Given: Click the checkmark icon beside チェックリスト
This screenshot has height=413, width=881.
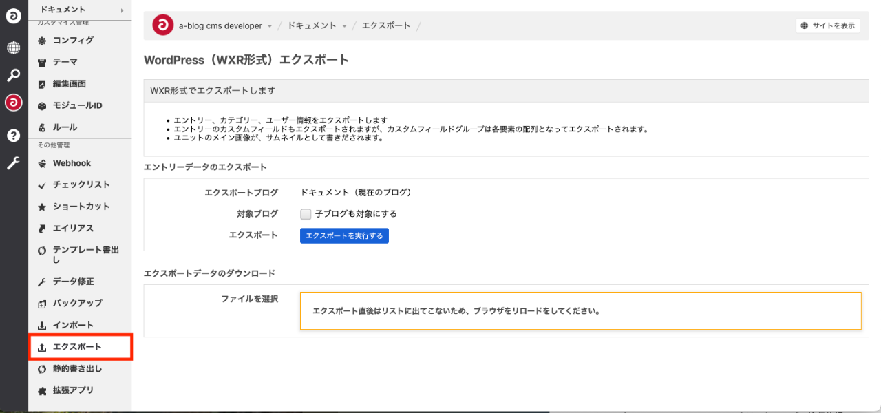Looking at the screenshot, I should click(42, 185).
